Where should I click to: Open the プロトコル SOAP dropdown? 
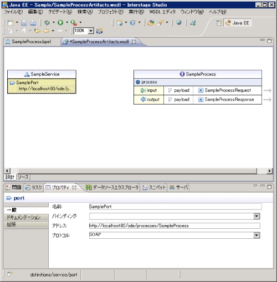[257, 235]
